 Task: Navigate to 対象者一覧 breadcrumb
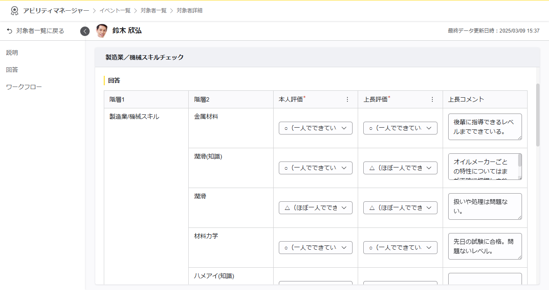154,11
